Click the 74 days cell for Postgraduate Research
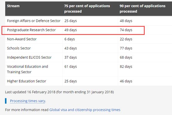The height and width of the screenshot is (115, 172). click(126, 30)
